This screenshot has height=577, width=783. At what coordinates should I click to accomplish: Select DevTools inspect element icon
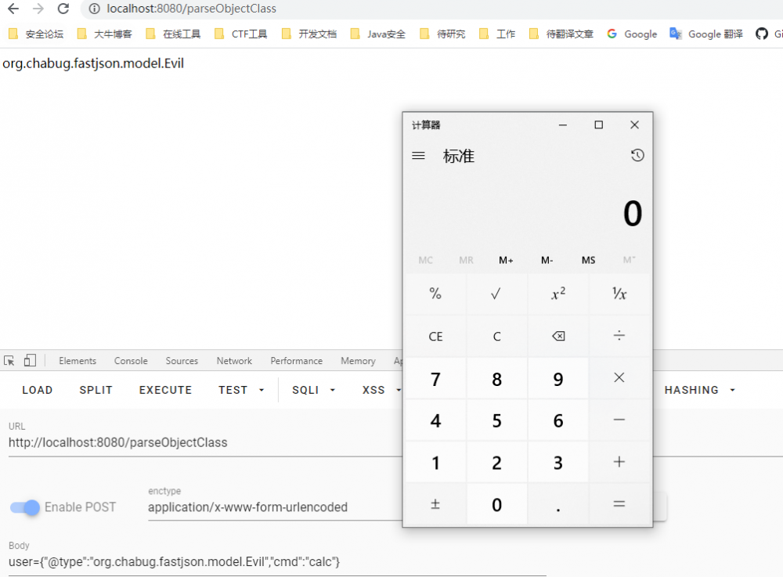(11, 360)
